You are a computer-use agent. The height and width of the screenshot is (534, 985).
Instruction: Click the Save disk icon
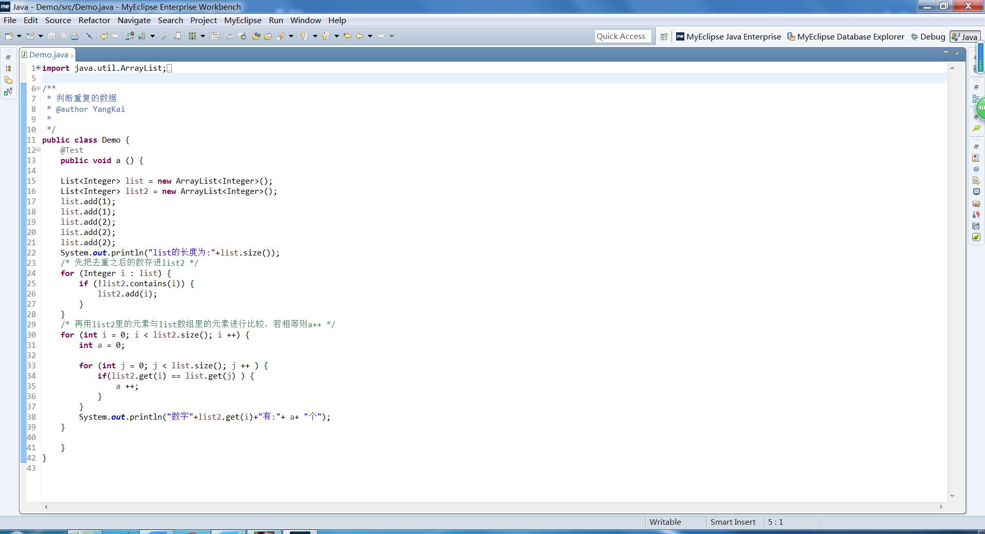pyautogui.click(x=51, y=36)
